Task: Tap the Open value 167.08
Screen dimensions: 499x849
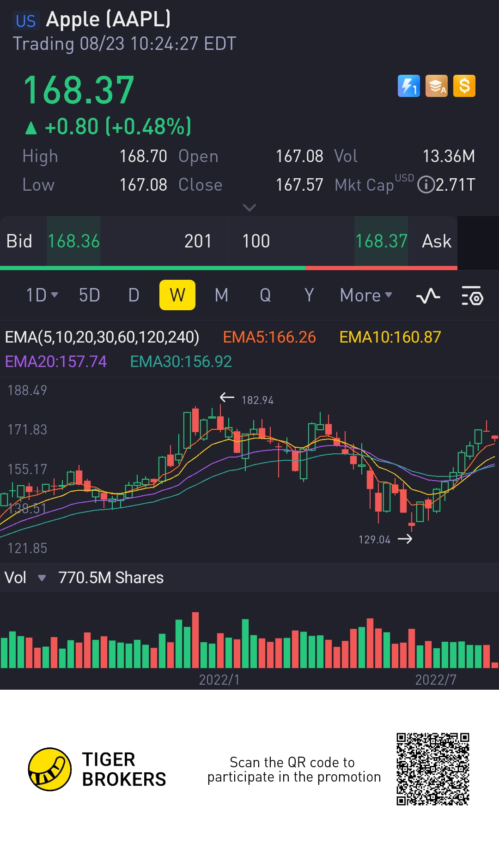Action: 299,156
